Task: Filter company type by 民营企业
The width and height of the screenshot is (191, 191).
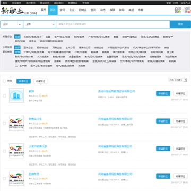Action: 57,48
